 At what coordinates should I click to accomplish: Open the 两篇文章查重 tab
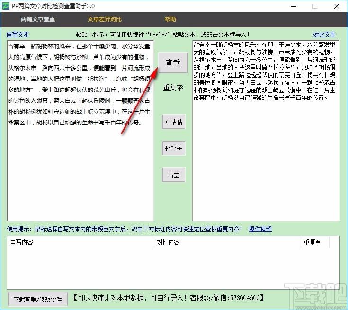[x=38, y=19]
